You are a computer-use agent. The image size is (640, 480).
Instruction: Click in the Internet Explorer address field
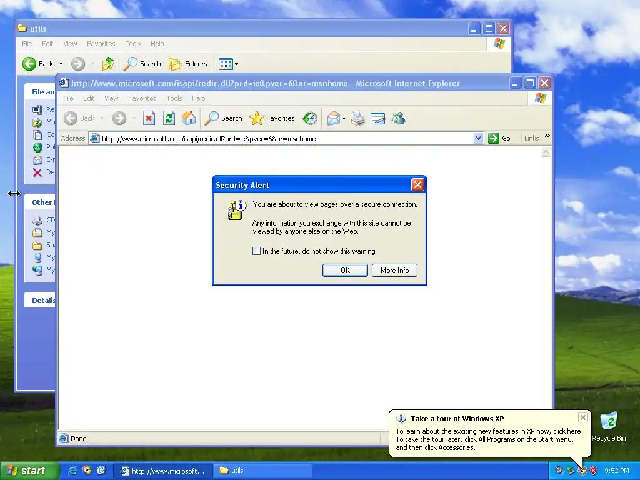(x=282, y=138)
